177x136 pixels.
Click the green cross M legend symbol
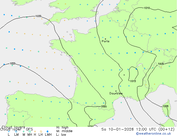24,131
